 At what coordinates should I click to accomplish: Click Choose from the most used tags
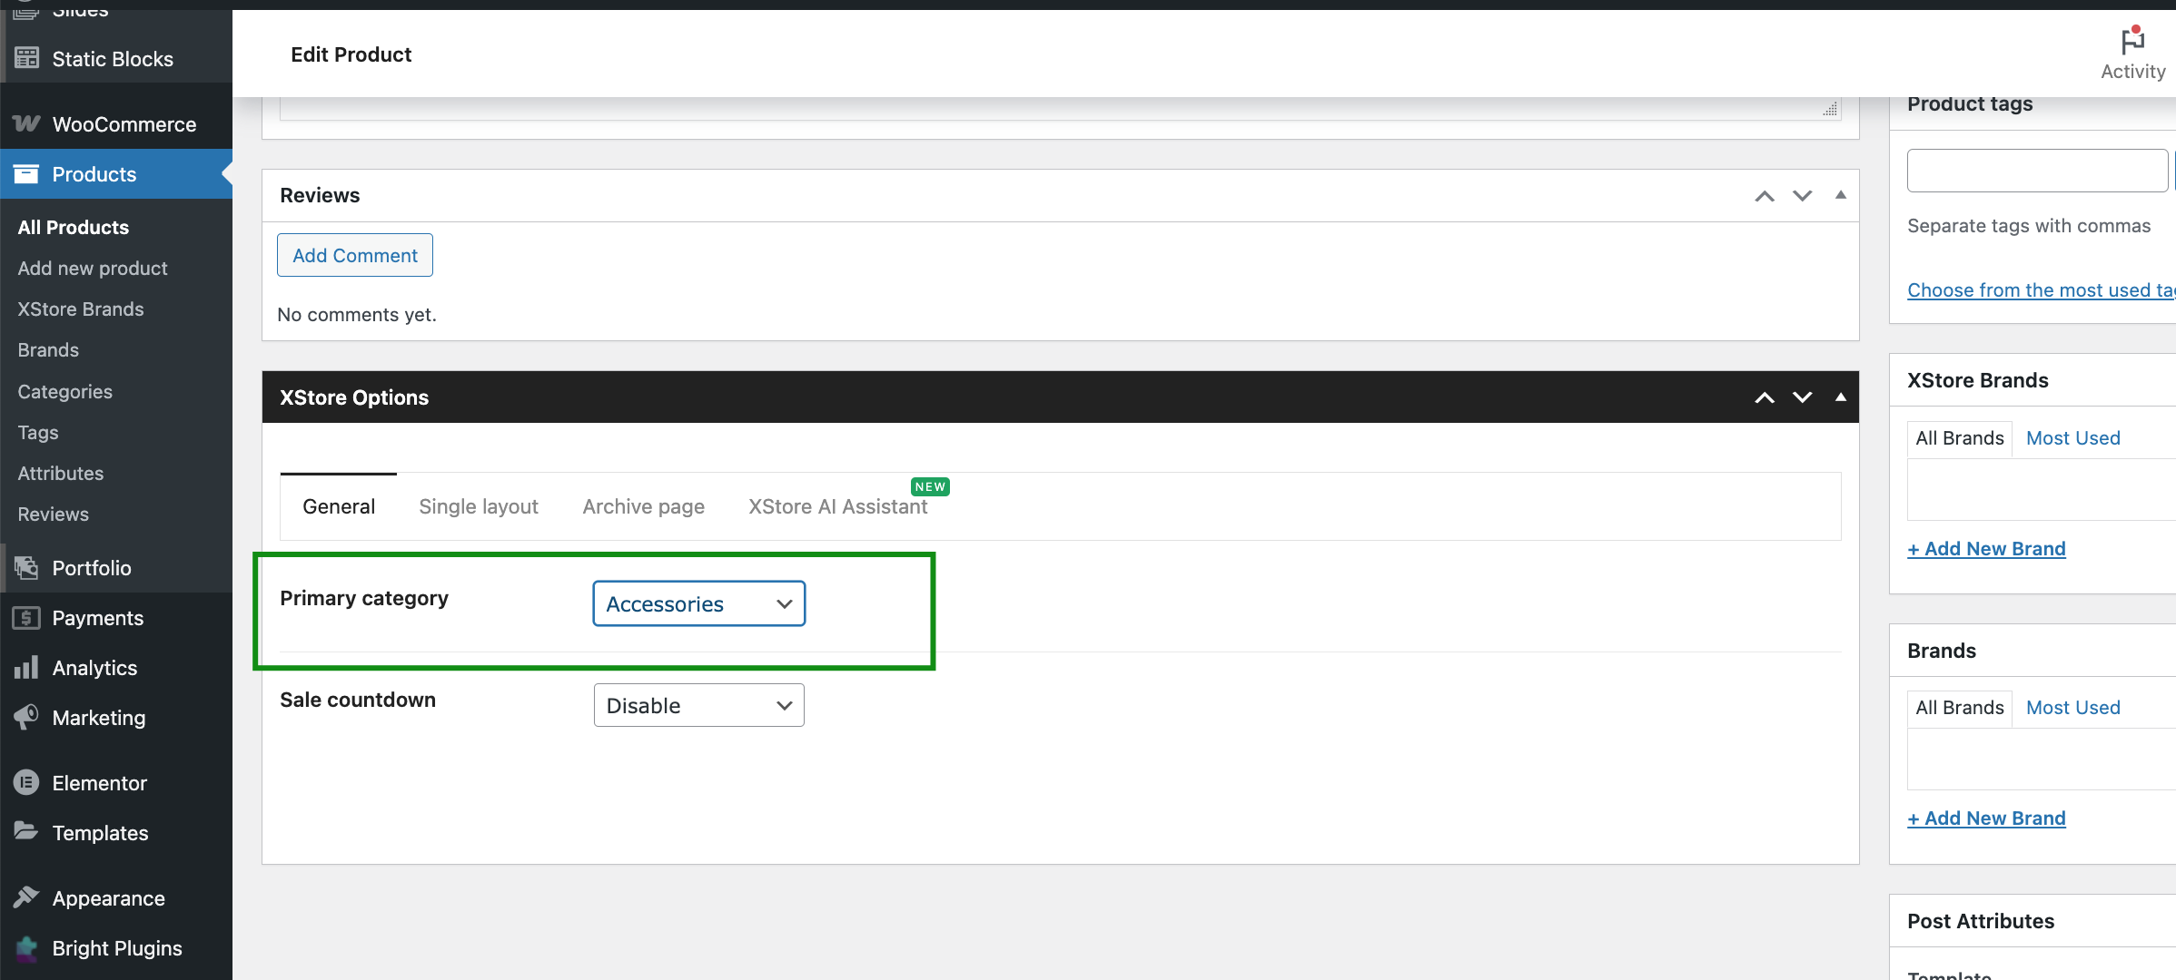click(x=2041, y=290)
